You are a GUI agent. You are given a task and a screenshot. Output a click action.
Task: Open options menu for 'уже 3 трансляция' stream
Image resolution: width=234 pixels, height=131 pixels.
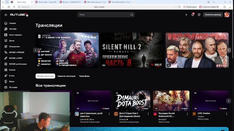click(109, 114)
